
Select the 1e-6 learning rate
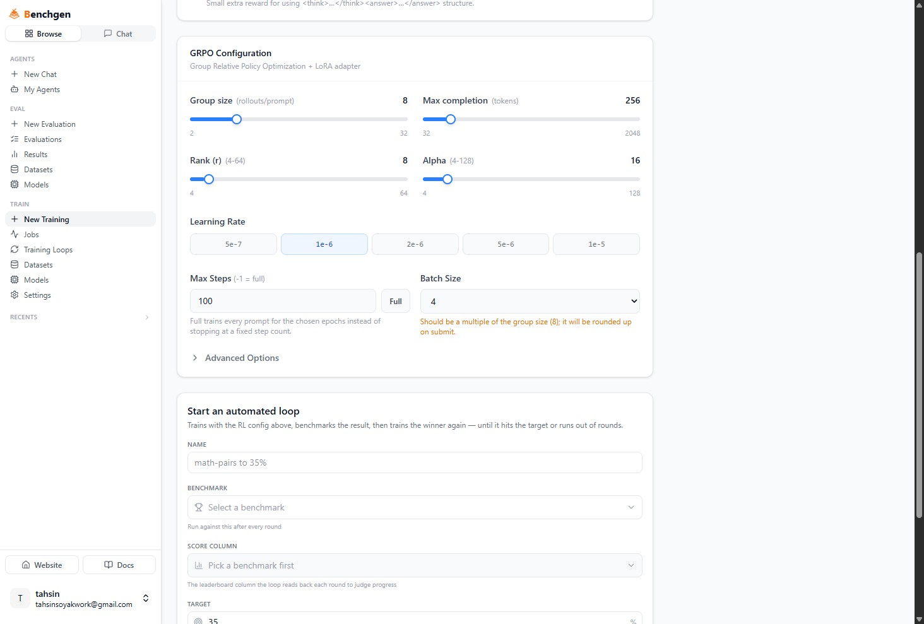click(x=324, y=244)
